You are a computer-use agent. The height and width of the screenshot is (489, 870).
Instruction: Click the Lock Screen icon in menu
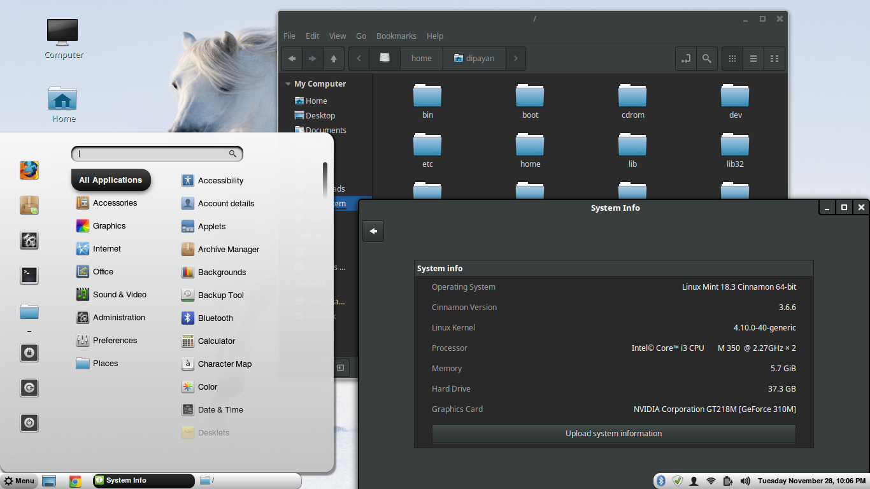(x=29, y=353)
